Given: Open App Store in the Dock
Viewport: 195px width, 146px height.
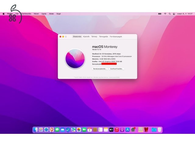Looking at the screenshot, I should click(127, 130).
